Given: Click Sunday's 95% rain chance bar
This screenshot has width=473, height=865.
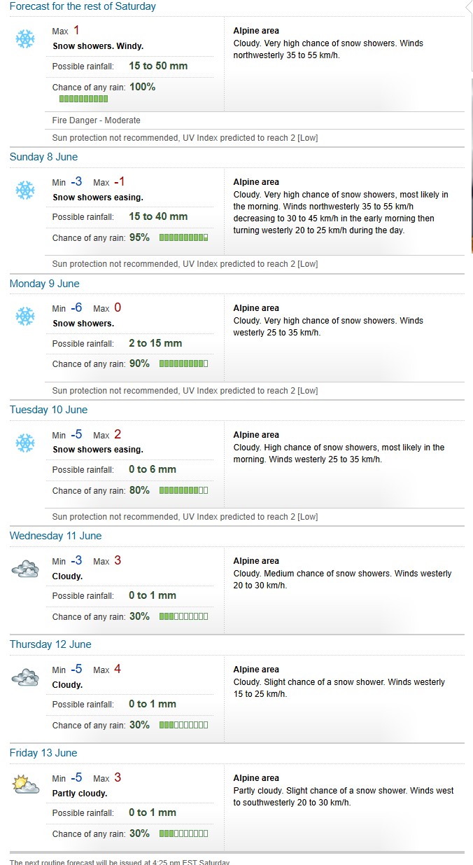Looking at the screenshot, I should tap(183, 238).
